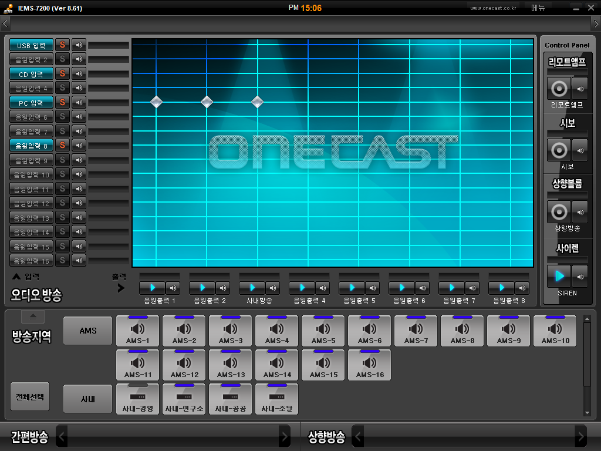The height and width of the screenshot is (451, 601).
Task: Click zone list scrollbar up arrow
Action: (587, 319)
